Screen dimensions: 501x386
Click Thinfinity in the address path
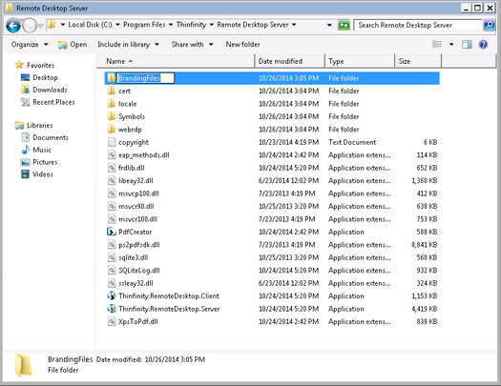pyautogui.click(x=191, y=25)
